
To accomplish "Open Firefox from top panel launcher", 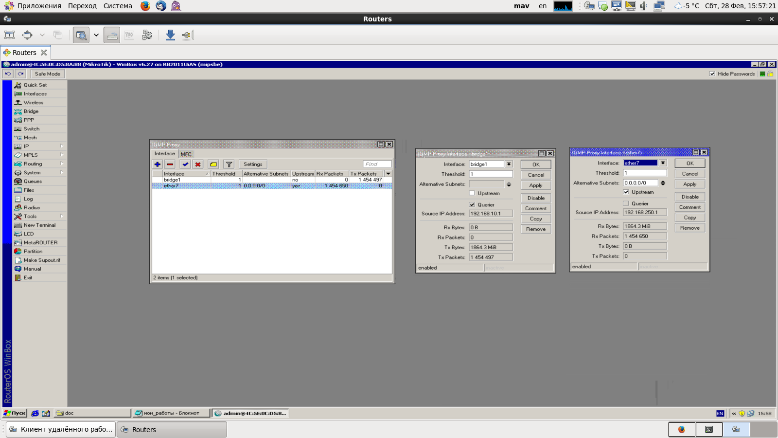I will [145, 6].
